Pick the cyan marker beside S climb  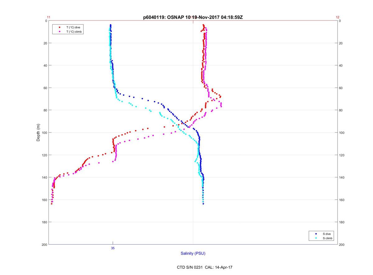coord(316,238)
